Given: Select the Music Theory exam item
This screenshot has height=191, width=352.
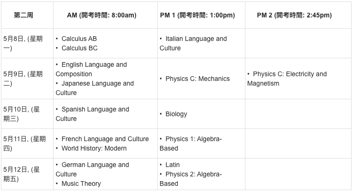Looking at the screenshot, I should tap(81, 183).
